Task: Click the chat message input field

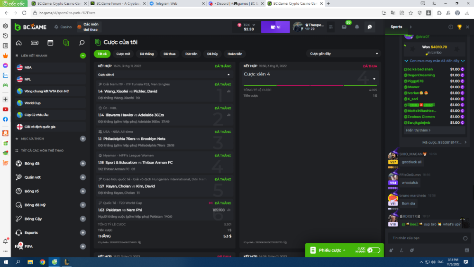Action: (422, 238)
